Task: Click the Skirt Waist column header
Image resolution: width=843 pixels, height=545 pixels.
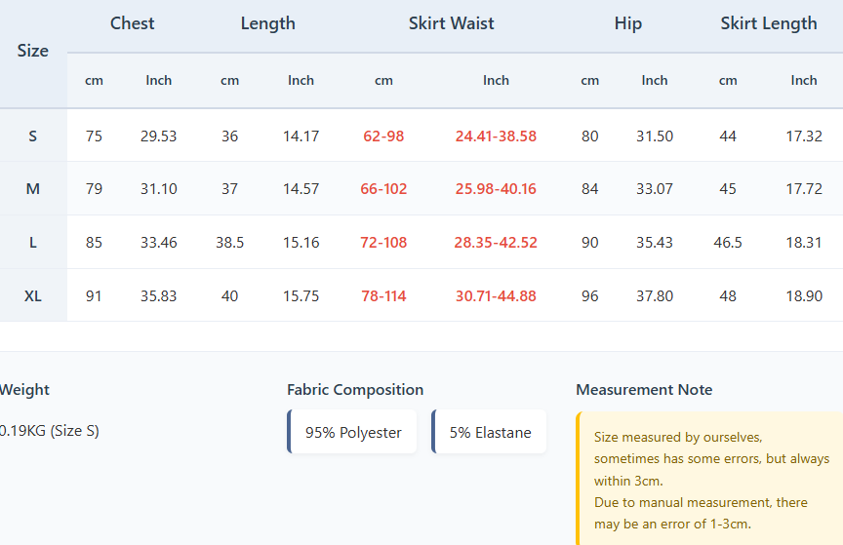Action: [x=451, y=23]
